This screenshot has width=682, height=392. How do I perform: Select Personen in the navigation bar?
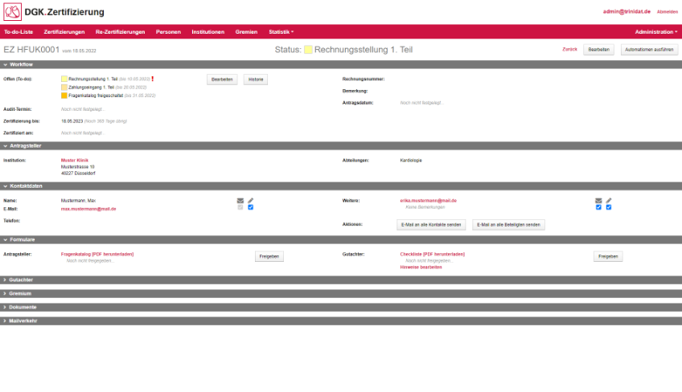(168, 31)
